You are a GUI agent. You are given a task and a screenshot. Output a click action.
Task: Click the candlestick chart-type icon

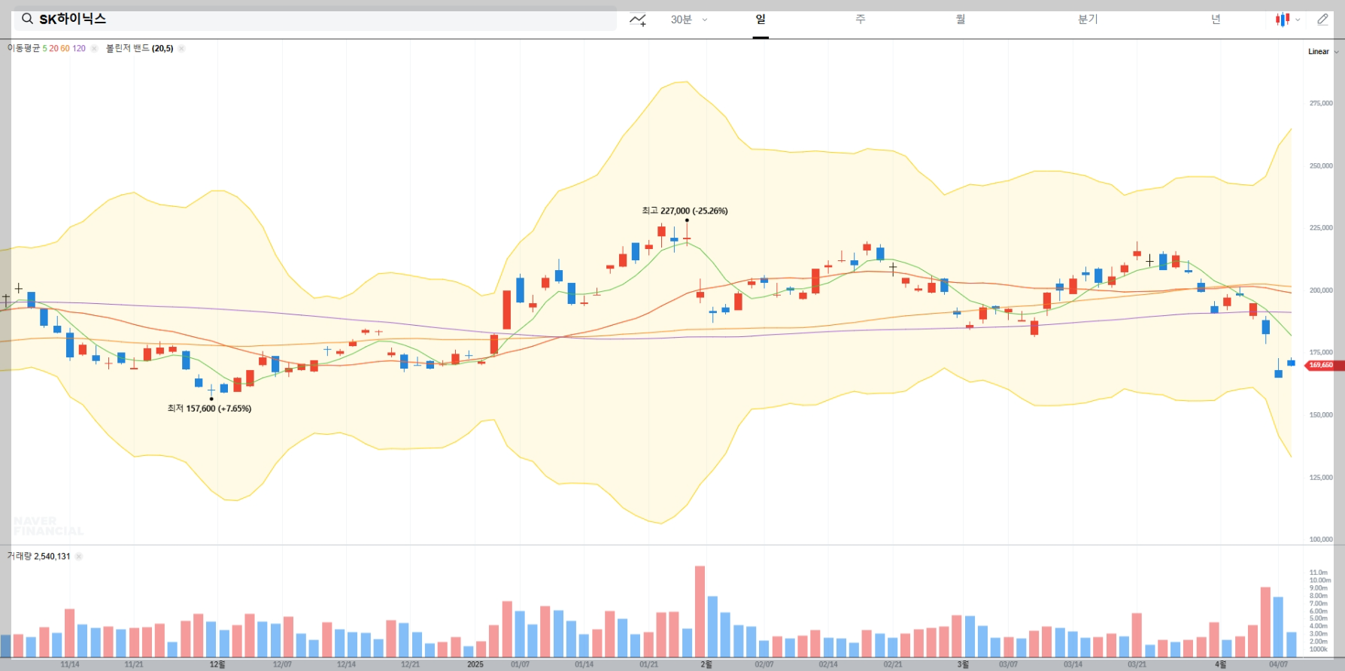coord(1283,20)
